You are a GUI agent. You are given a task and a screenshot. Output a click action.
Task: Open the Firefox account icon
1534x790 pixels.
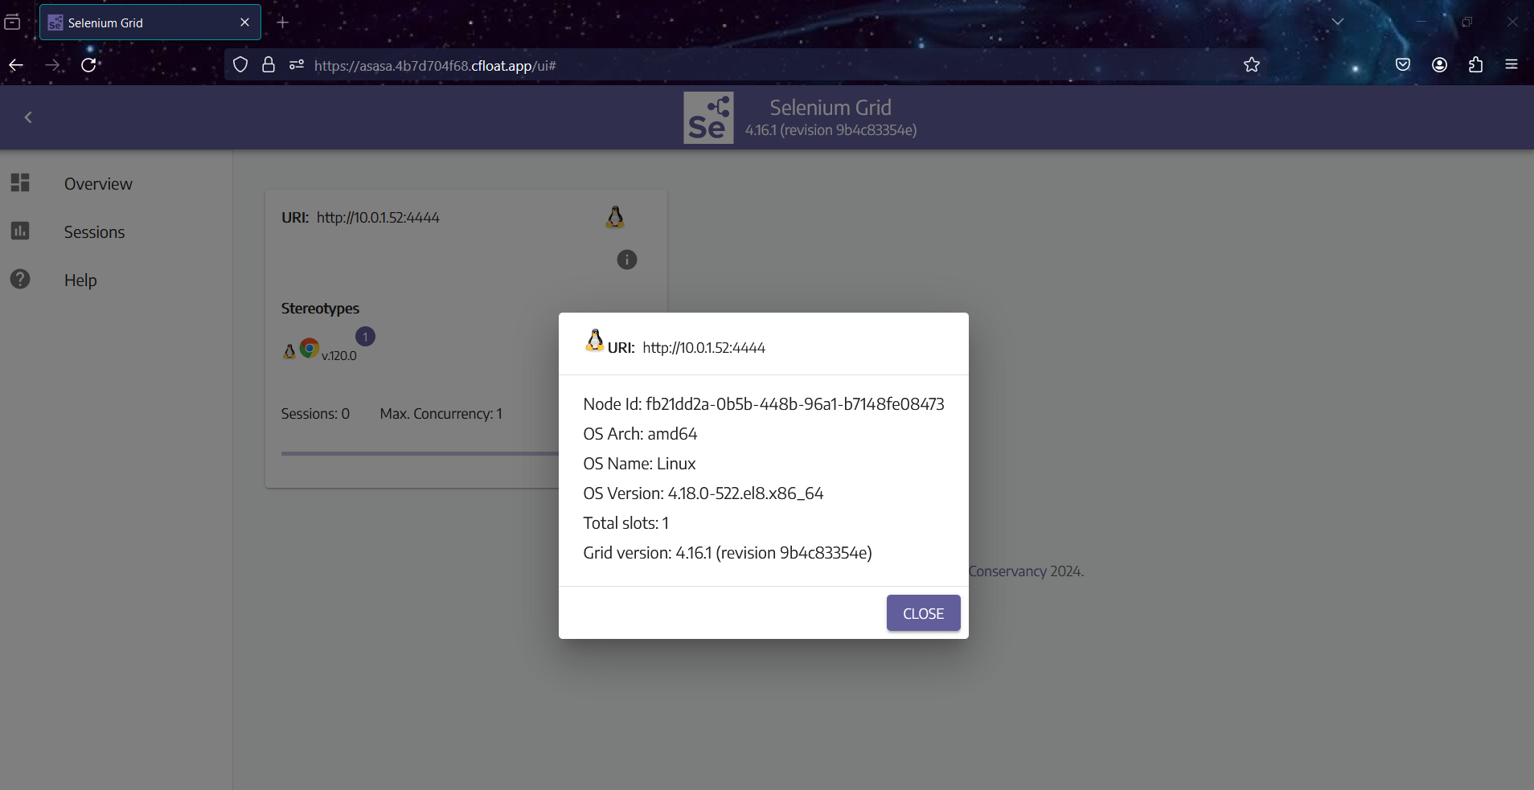1440,65
